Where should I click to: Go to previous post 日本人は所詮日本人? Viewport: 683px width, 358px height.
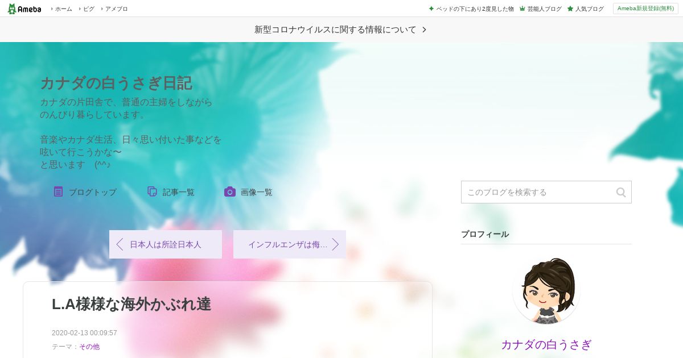point(166,244)
